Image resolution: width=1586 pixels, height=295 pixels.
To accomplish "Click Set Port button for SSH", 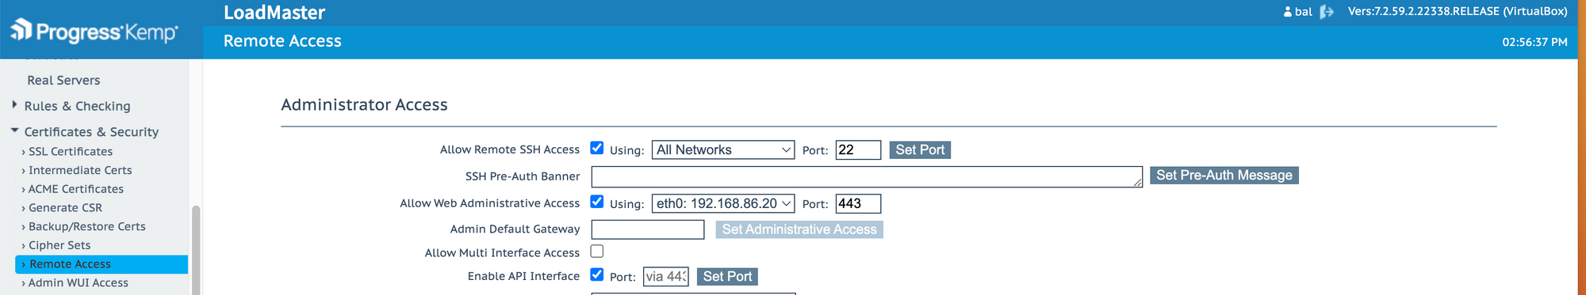I will point(920,149).
